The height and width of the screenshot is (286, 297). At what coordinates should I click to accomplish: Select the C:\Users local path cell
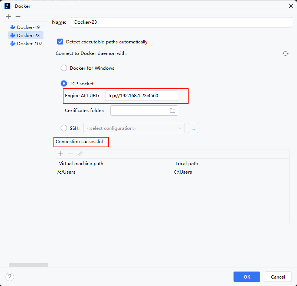point(231,172)
